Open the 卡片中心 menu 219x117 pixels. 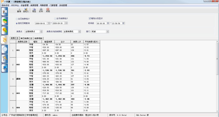[15, 5]
